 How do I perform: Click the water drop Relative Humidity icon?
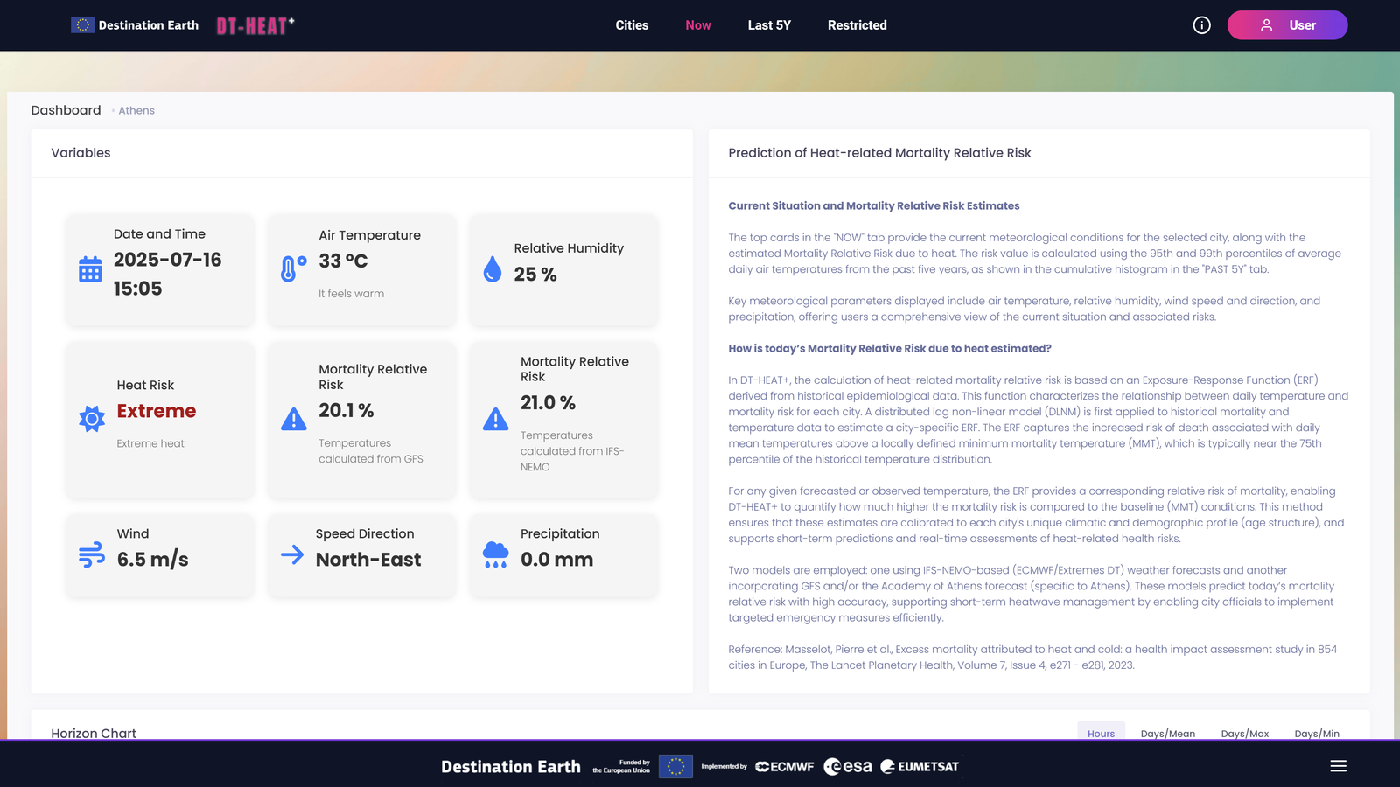493,269
